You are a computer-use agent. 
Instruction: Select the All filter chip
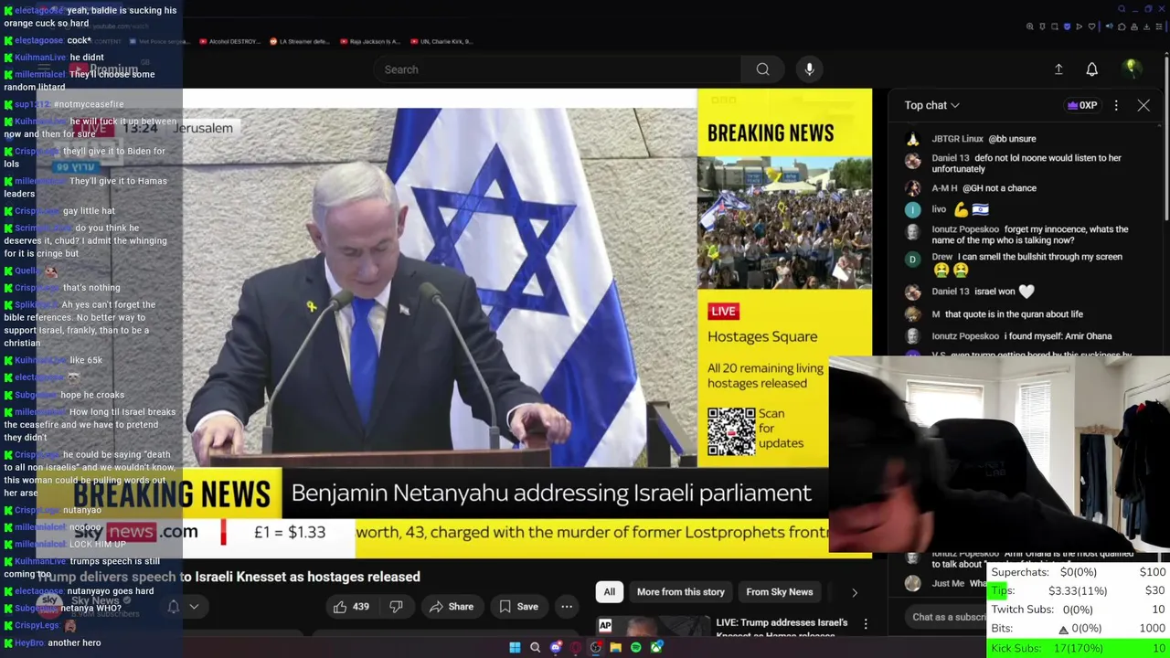click(x=609, y=592)
